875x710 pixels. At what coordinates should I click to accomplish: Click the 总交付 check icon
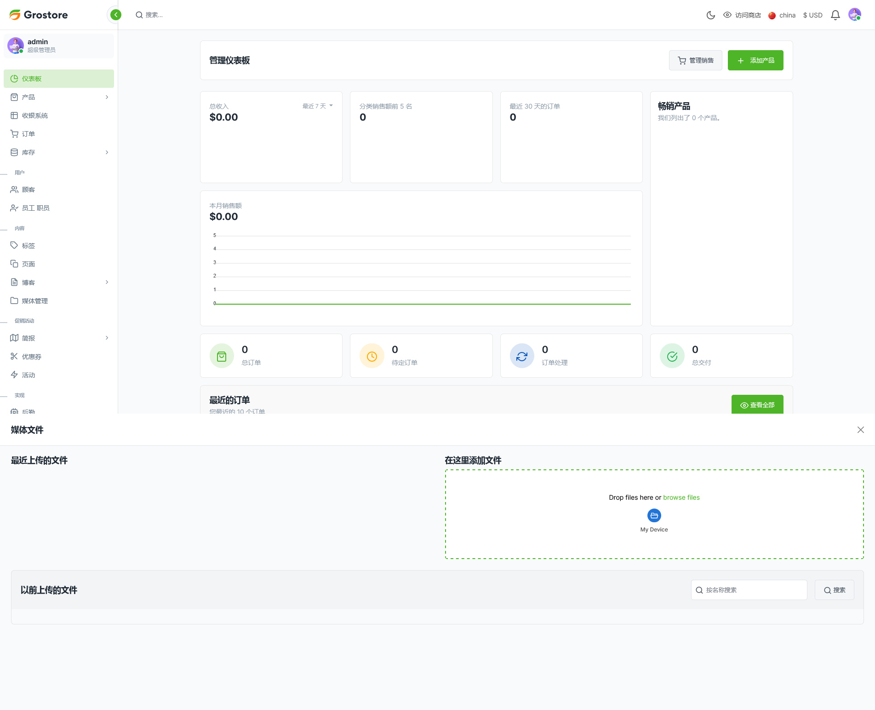click(x=672, y=356)
